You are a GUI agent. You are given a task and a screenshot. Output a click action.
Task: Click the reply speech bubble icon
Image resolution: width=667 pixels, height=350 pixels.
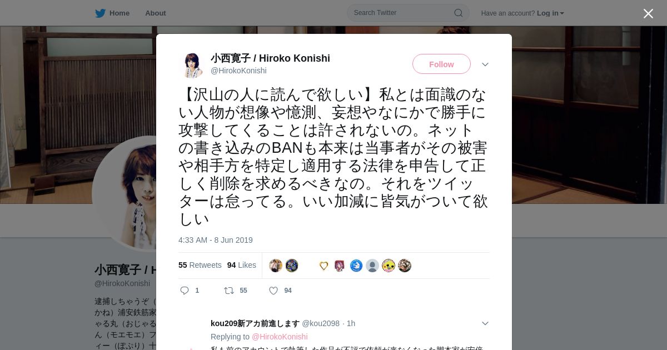[x=185, y=291]
